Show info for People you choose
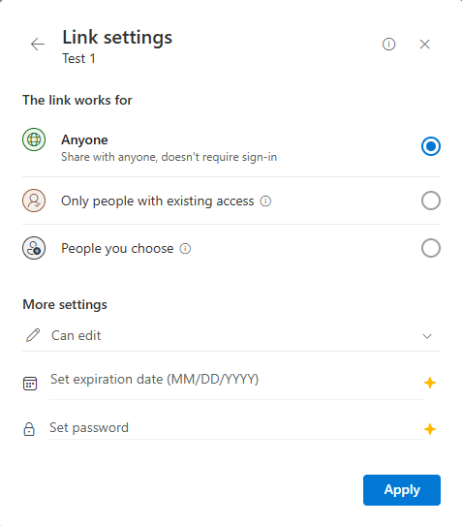 coord(185,249)
